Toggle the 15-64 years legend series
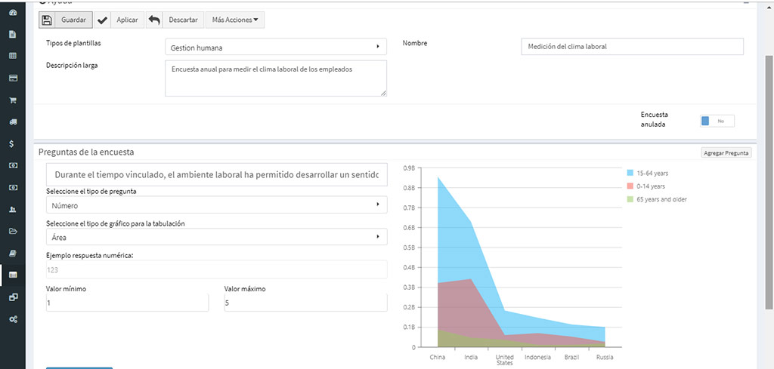Screen dimensions: 774x369 652,173
